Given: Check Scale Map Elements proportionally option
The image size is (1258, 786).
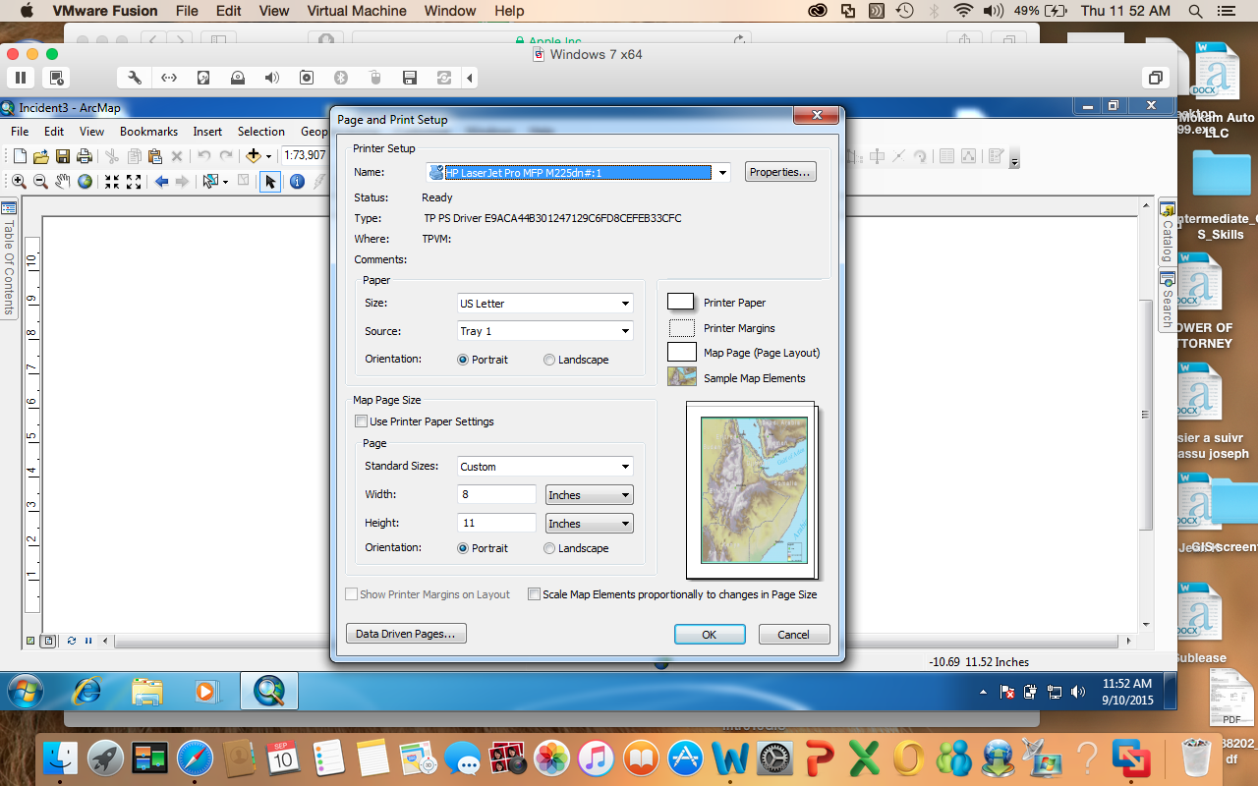Looking at the screenshot, I should coord(534,593).
